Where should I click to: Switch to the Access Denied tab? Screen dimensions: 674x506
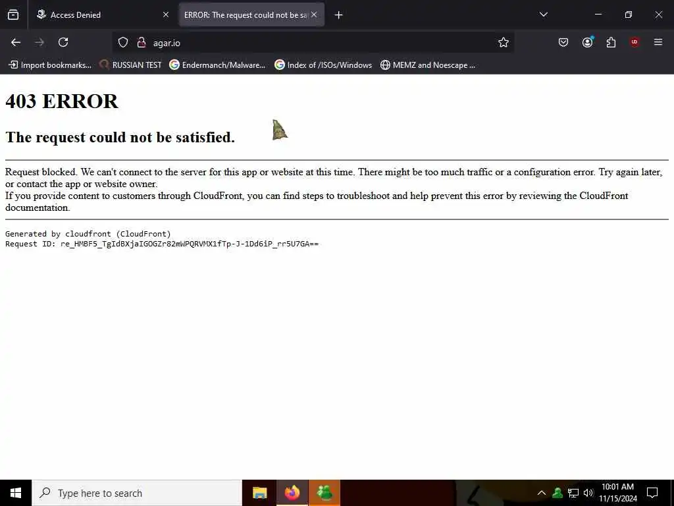[x=103, y=14]
